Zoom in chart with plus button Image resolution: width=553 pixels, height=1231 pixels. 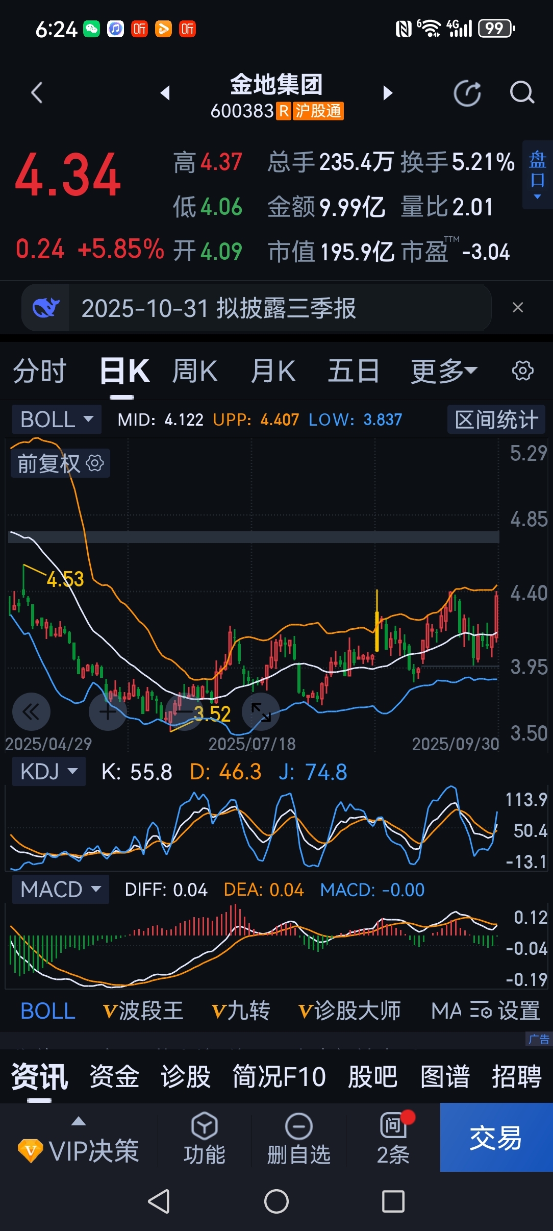tap(108, 711)
